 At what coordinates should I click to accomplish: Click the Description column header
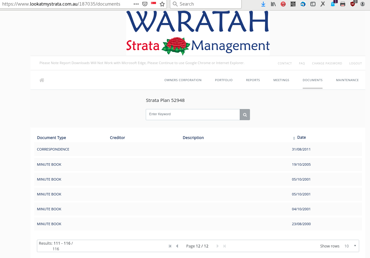193,138
